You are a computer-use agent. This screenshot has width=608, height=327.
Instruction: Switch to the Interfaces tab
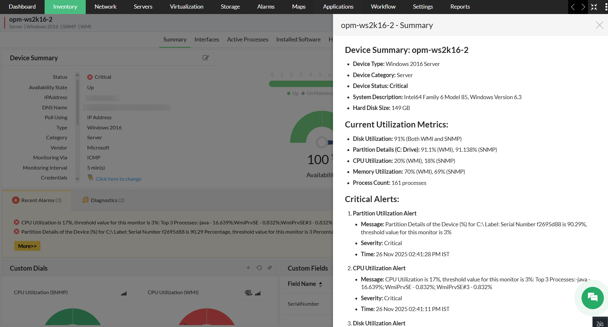point(207,40)
